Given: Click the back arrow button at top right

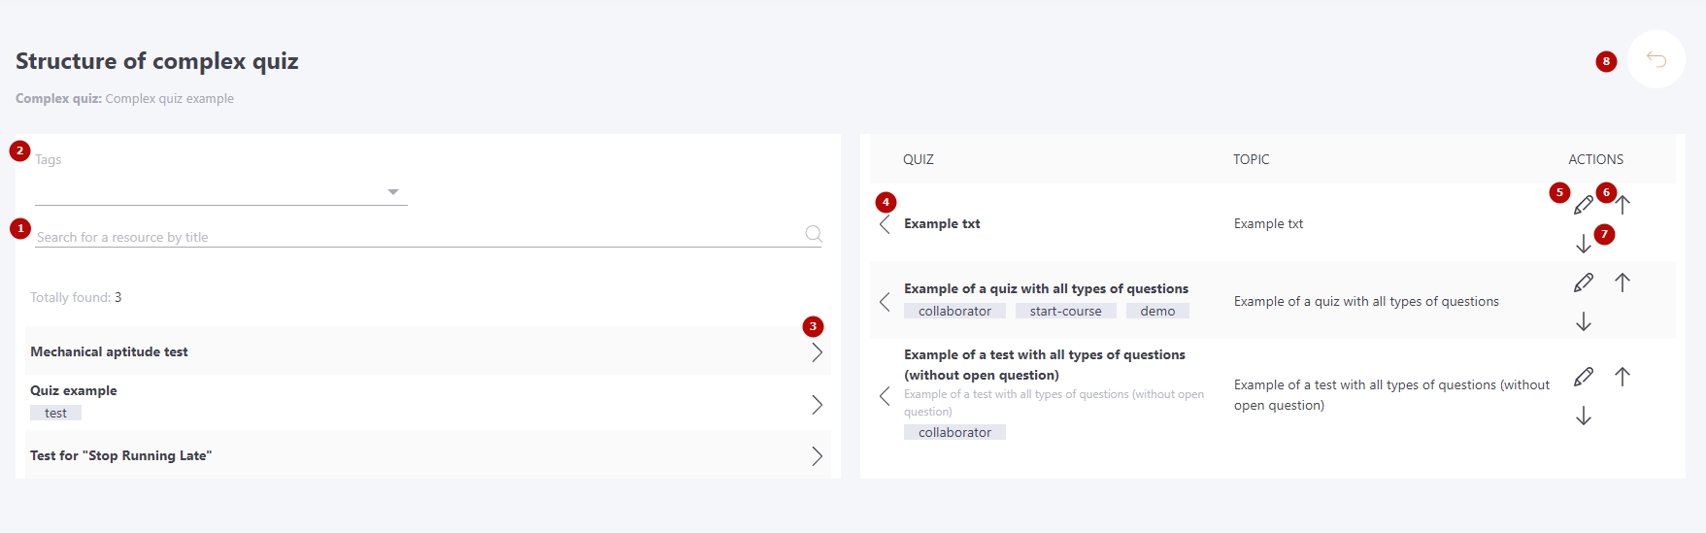Looking at the screenshot, I should [1656, 60].
